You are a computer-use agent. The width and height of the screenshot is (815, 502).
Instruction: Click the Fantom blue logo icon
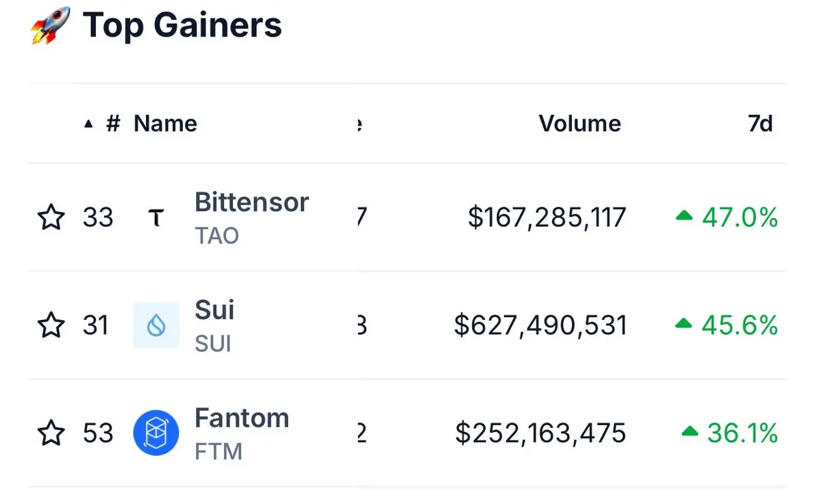click(x=156, y=433)
